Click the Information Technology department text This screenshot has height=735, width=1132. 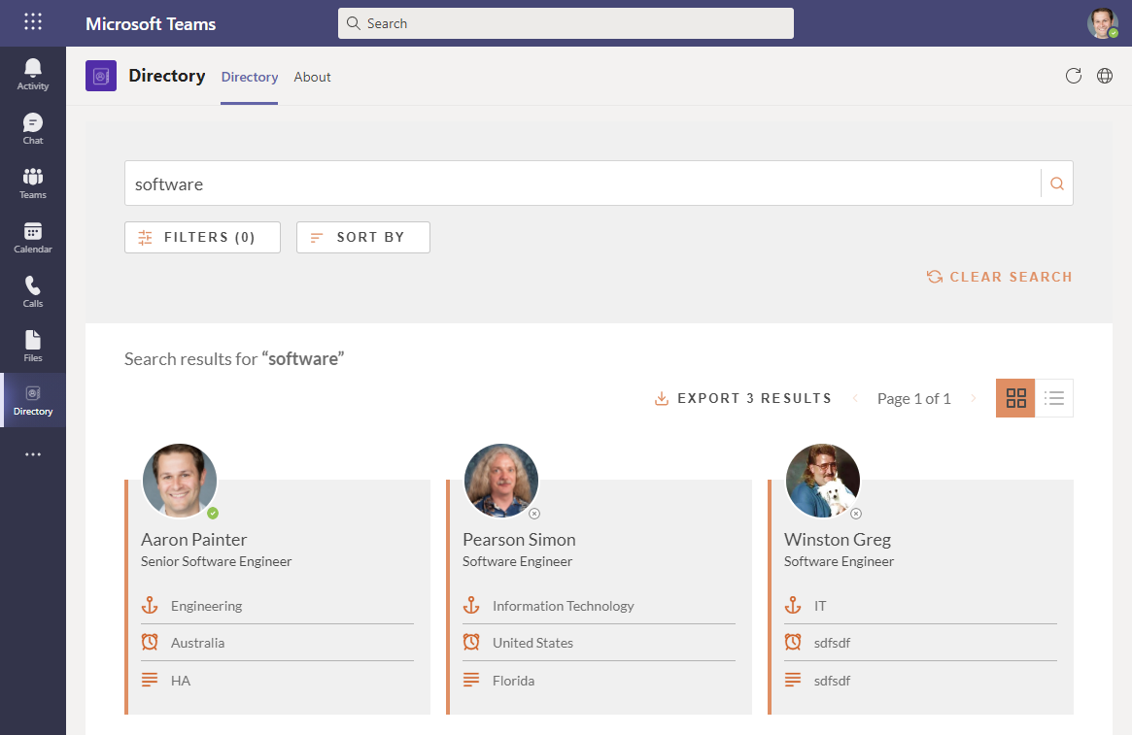[564, 606]
